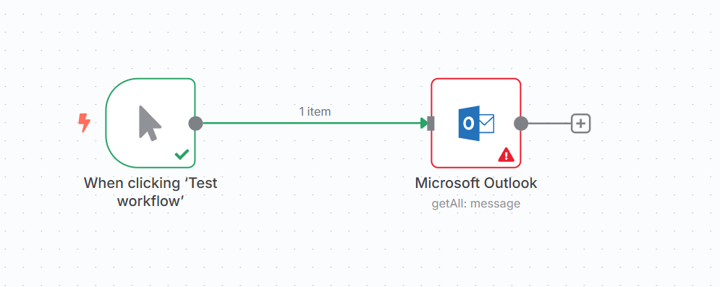Click the green arrowhead entering Outlook node
Viewport: 720px width, 287px height.
(x=423, y=123)
